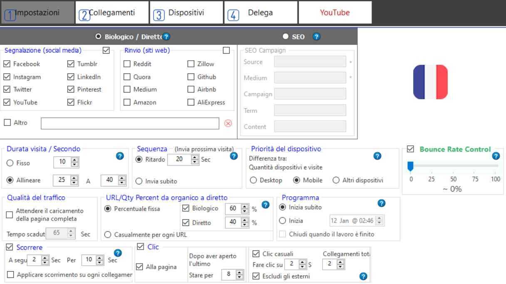Click the help icon next to Biologico / Diretto
506x284 pixels.
click(166, 37)
